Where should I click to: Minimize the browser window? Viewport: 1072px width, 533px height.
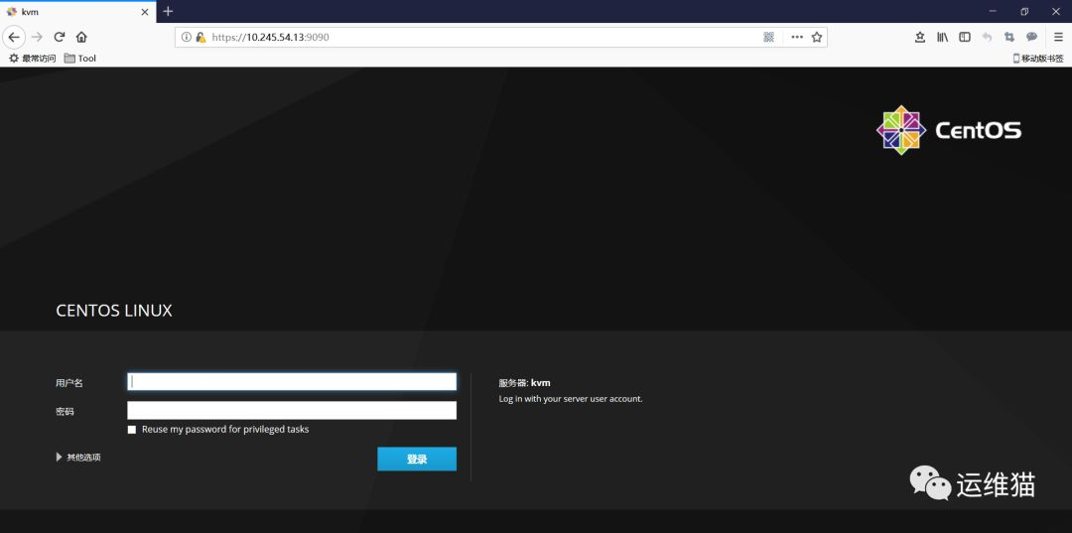[x=992, y=11]
